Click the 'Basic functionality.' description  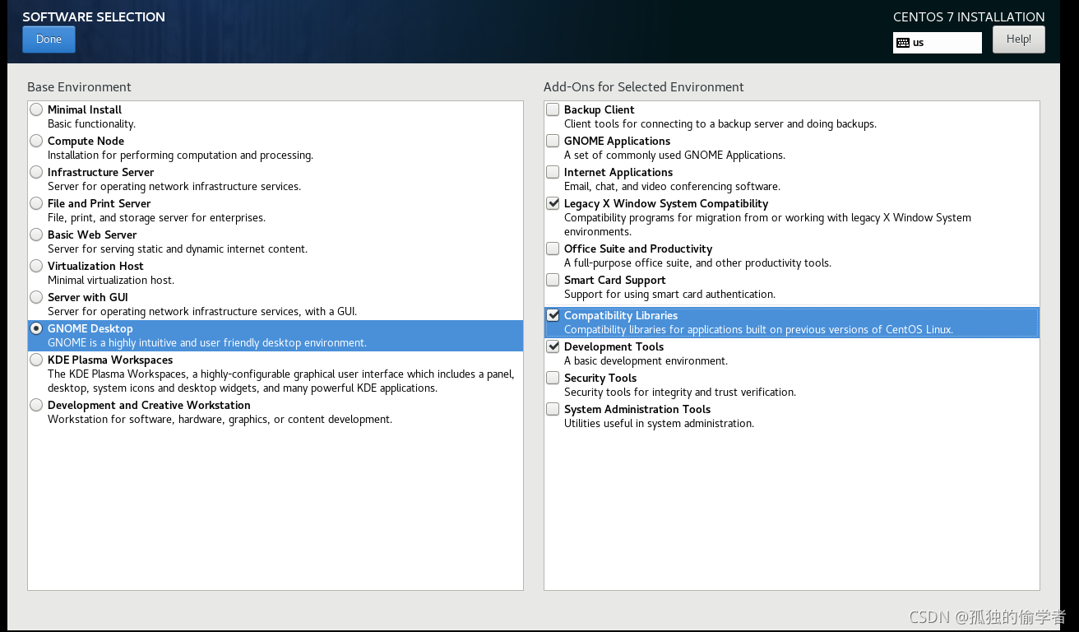[91, 124]
